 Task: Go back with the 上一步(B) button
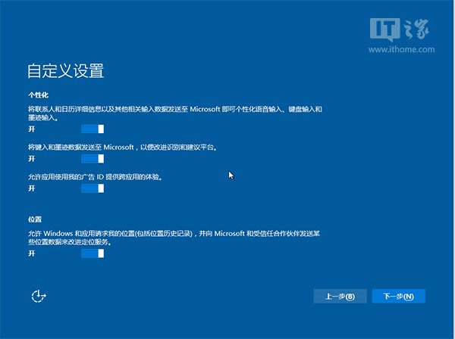coord(340,296)
